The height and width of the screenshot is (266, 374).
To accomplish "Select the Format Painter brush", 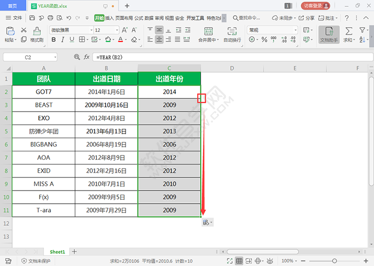I will [37, 35].
